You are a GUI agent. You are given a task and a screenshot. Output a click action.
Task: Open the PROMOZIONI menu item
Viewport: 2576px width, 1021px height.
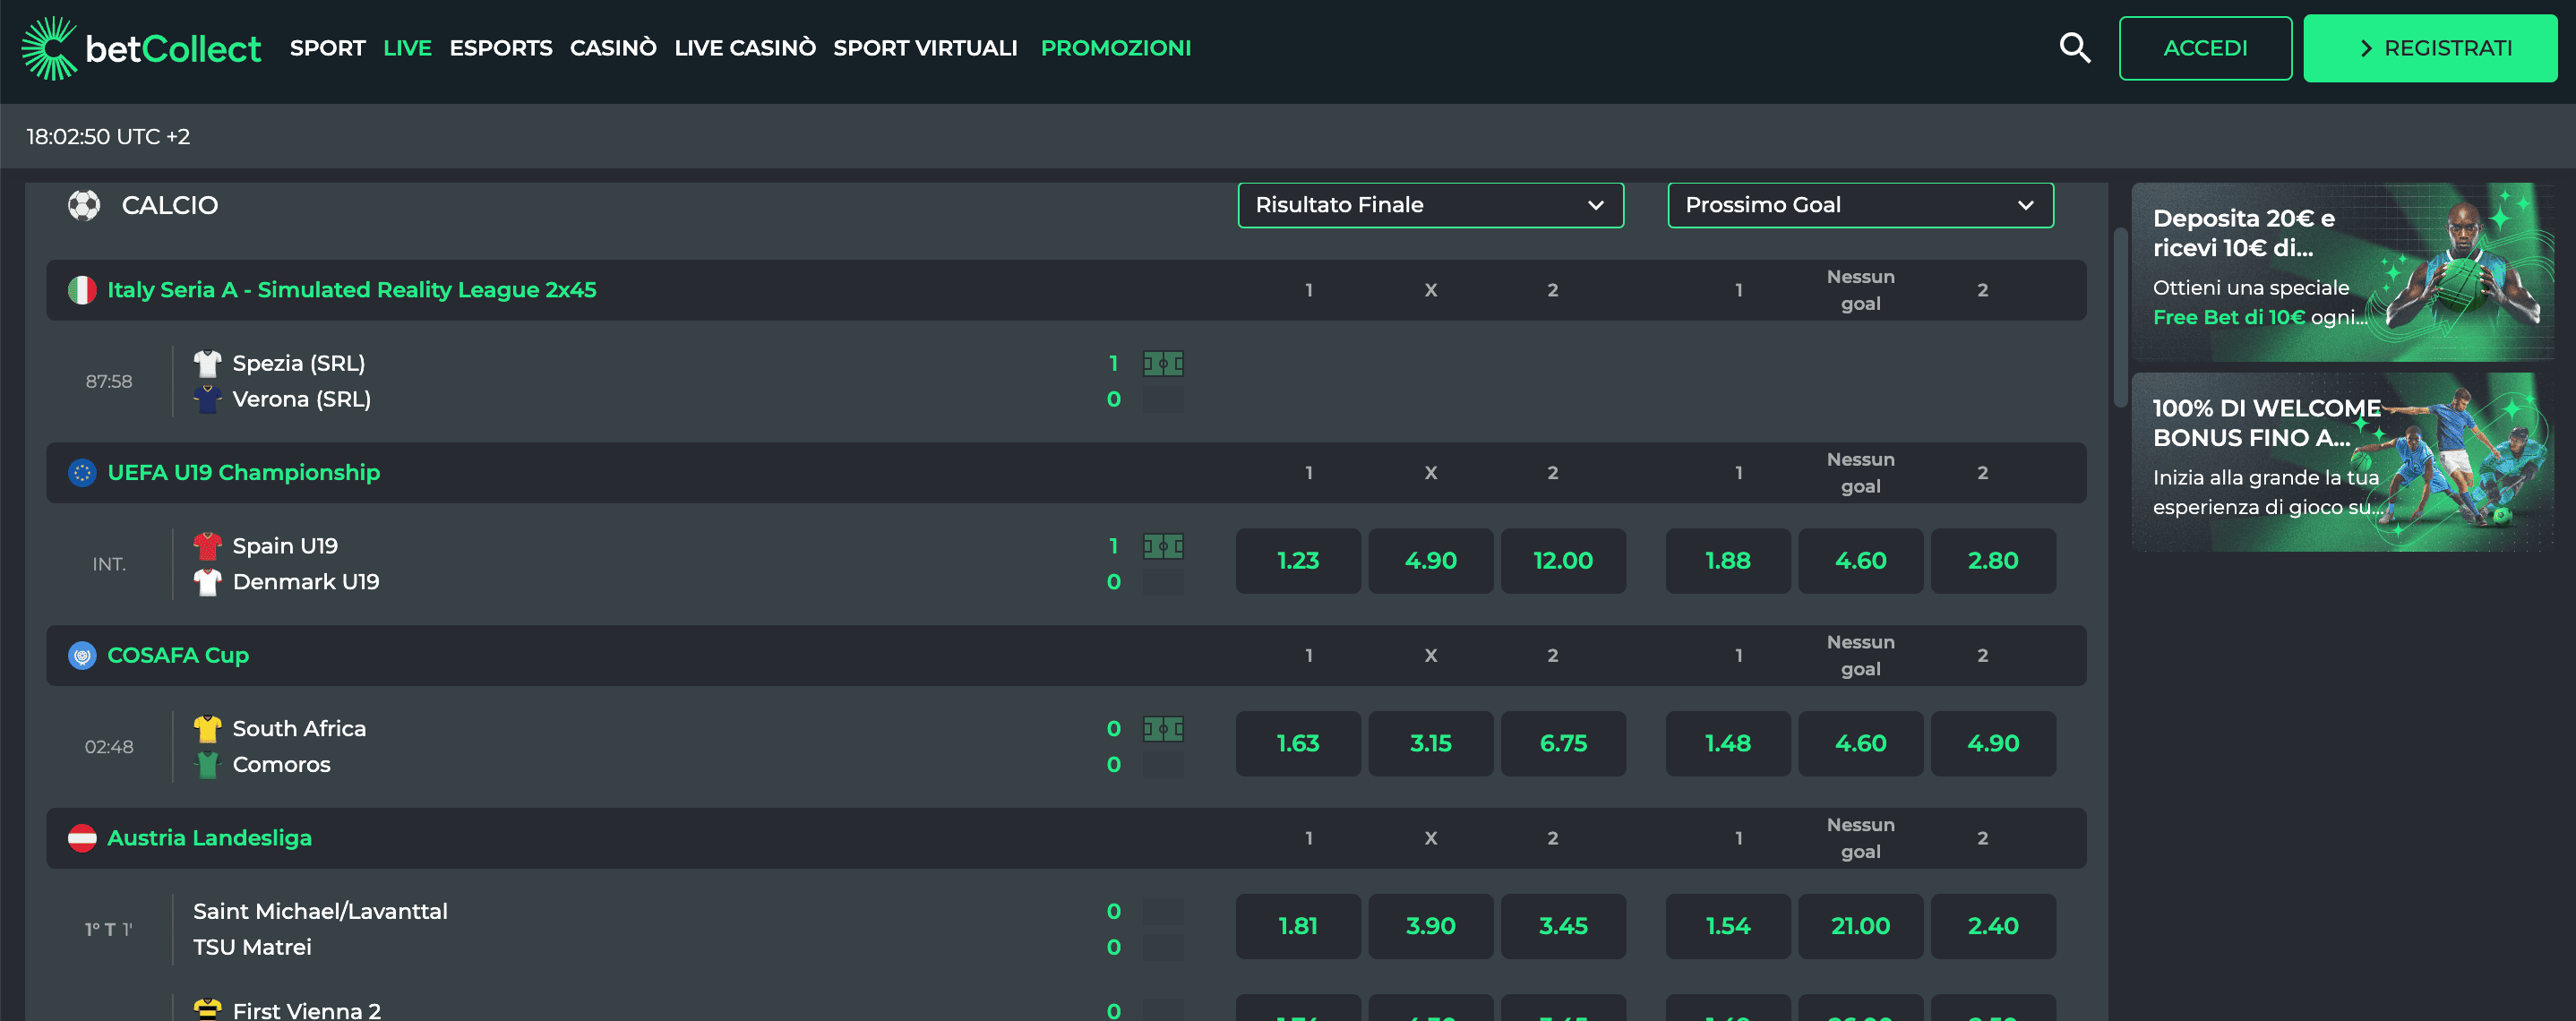(1116, 47)
